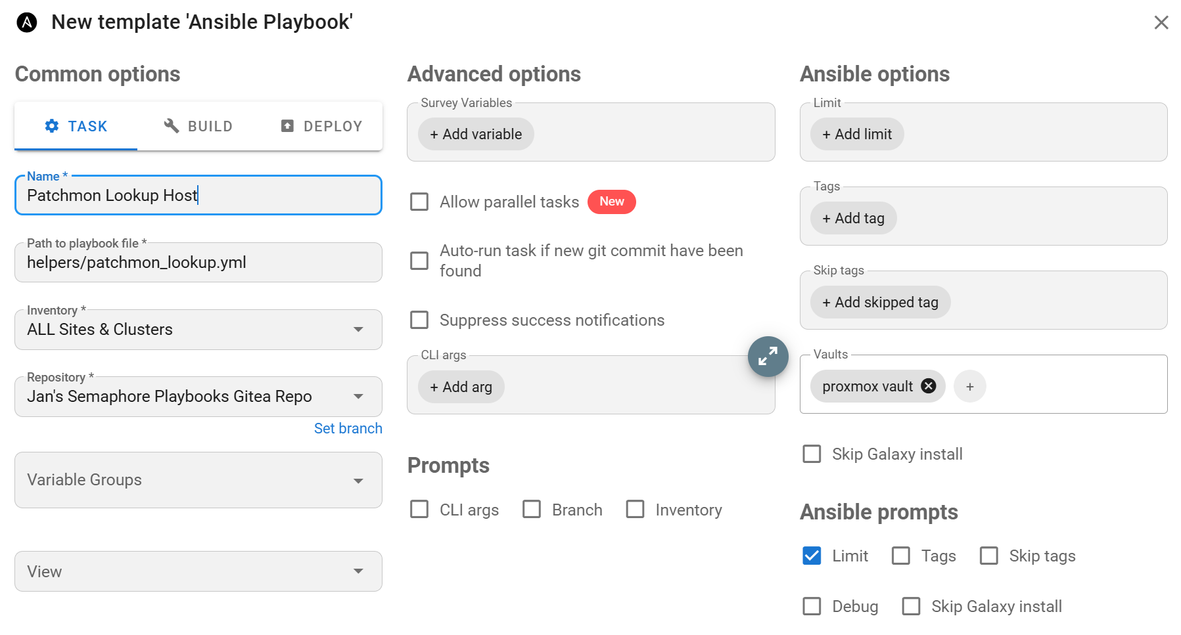Check the CLI args prompt checkbox

419,510
